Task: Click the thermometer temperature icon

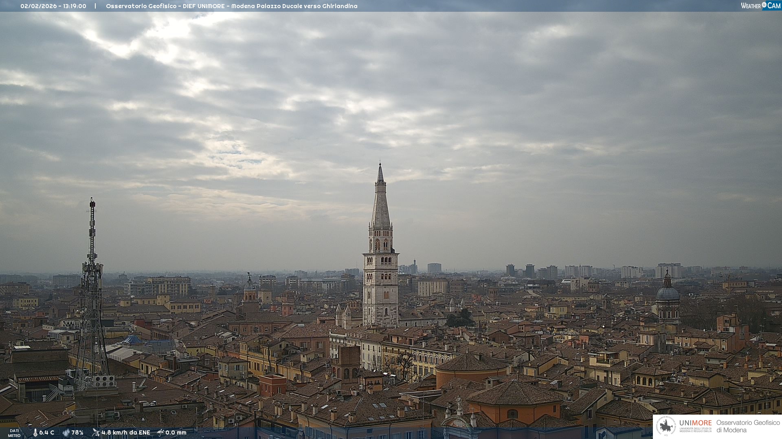Action: (35, 432)
